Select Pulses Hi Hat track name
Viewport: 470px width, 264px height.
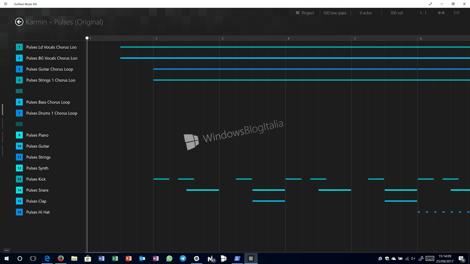click(38, 212)
